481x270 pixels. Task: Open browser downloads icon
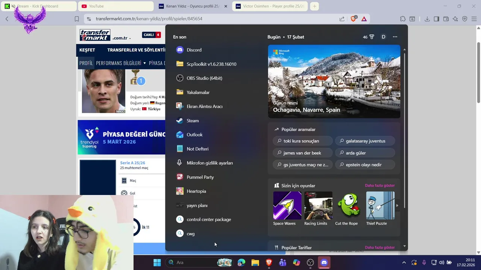tap(427, 19)
